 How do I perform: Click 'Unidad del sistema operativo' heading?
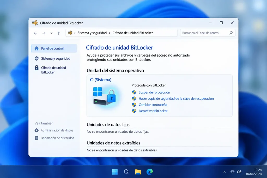pyautogui.click(x=115, y=70)
